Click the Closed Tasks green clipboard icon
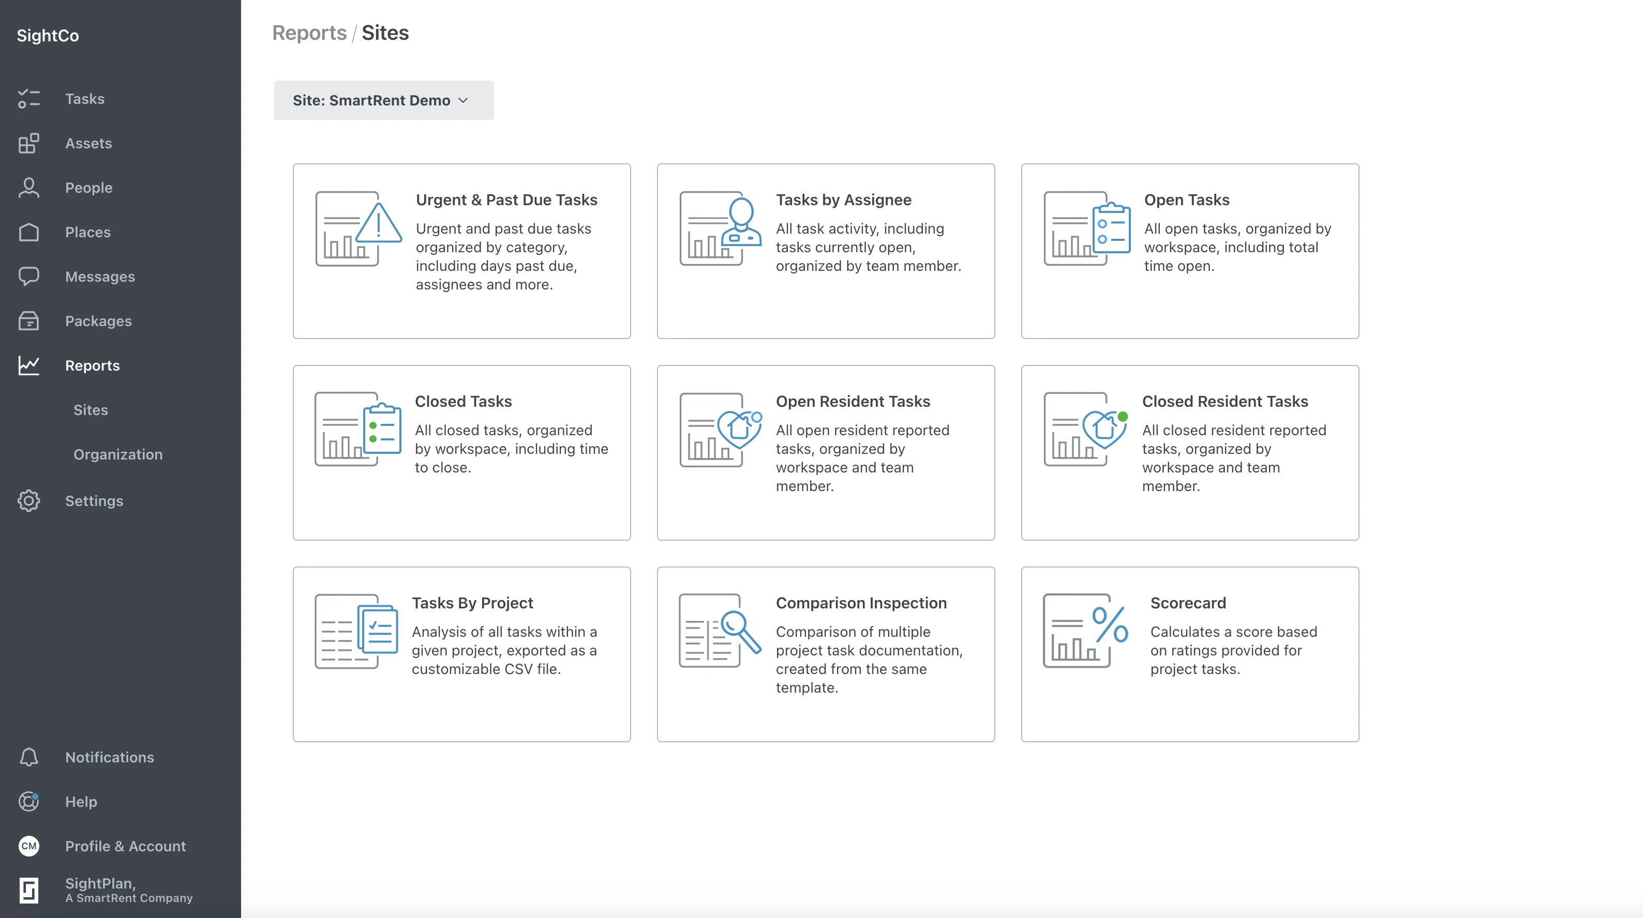The image size is (1643, 918). [x=359, y=429]
